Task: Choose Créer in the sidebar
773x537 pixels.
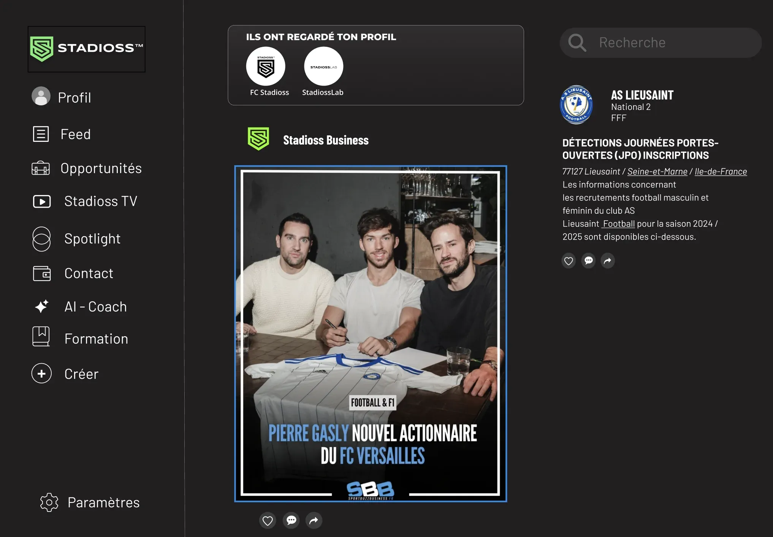Action: (81, 374)
